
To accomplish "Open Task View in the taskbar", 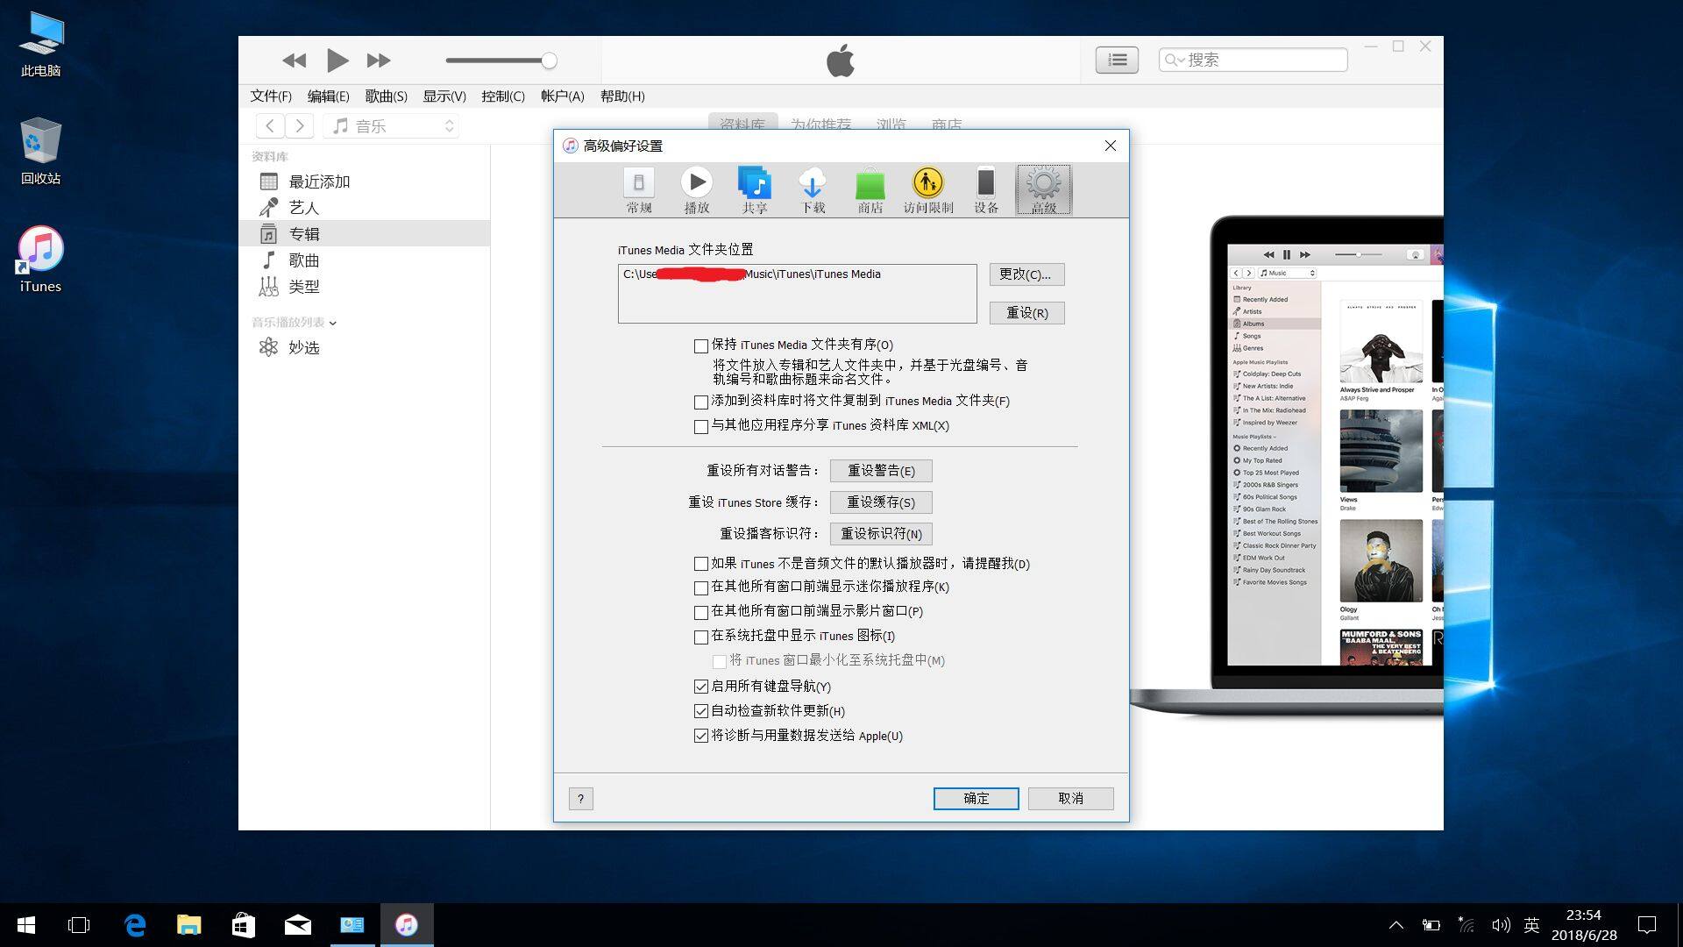I will 79,925.
